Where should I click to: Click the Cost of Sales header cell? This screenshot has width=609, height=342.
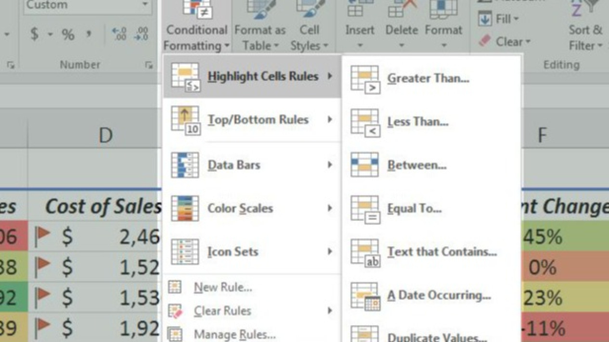[x=94, y=206]
